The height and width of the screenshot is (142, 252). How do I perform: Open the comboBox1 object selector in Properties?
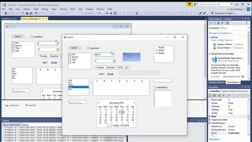pyautogui.click(x=249, y=91)
